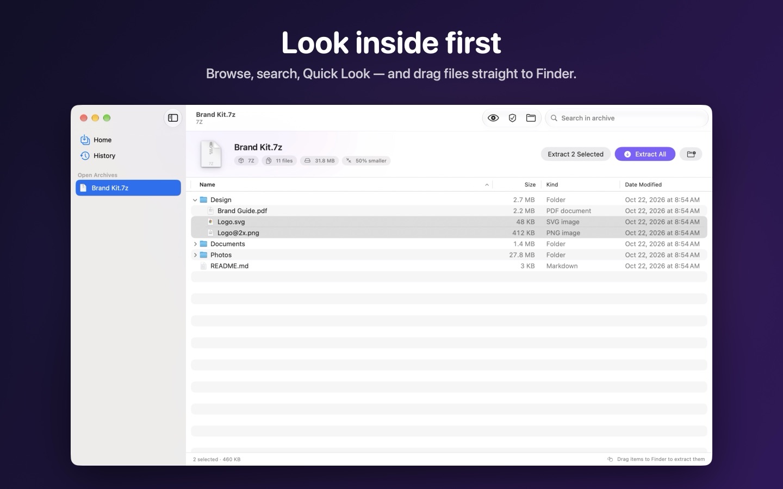Toggle the sidebar panel icon

[x=173, y=118]
